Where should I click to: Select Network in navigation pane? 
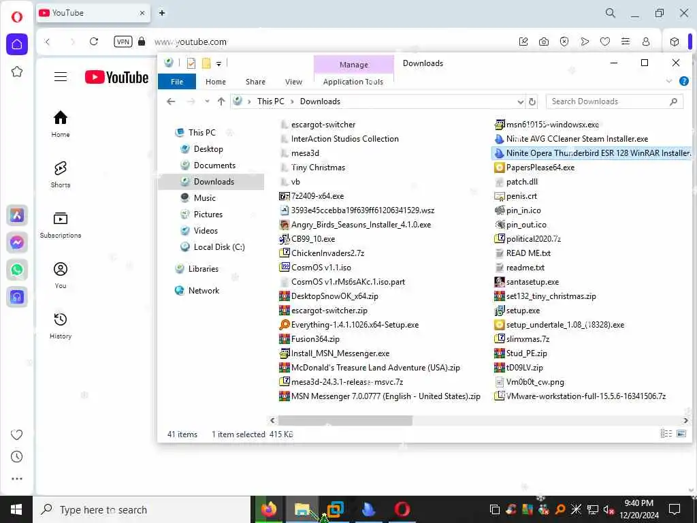click(204, 290)
